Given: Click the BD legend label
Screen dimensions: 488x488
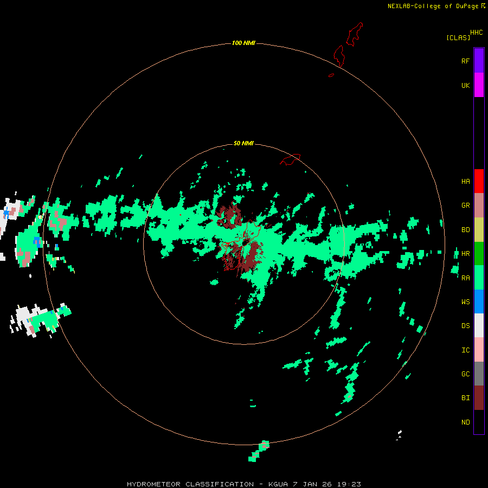Looking at the screenshot, I should point(465,229).
